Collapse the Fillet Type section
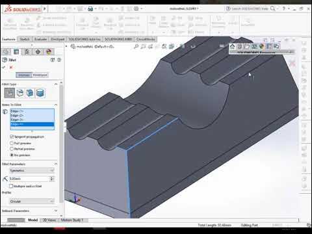Image resolution: width=312 pixels, height=234 pixels. coord(56,84)
